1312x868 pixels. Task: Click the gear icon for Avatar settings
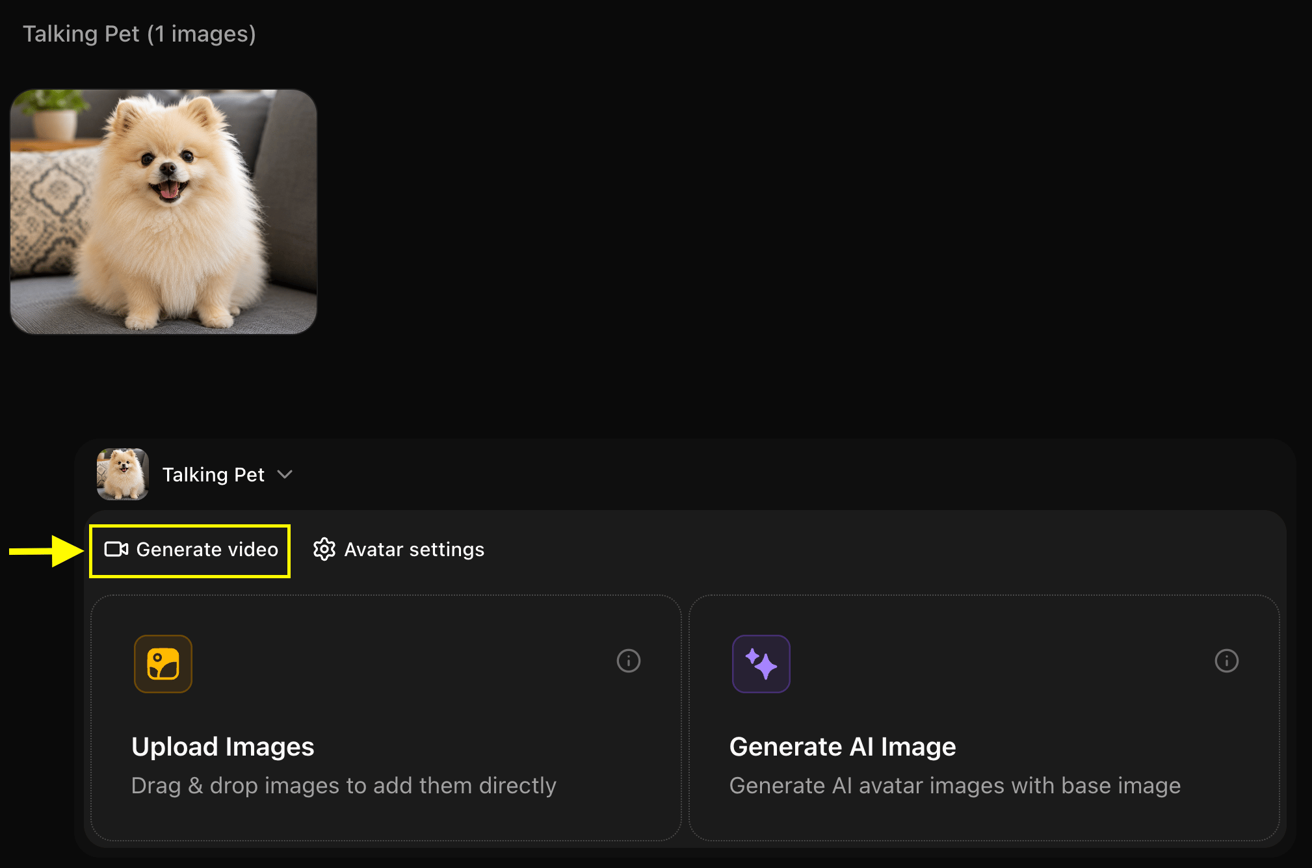click(x=324, y=550)
